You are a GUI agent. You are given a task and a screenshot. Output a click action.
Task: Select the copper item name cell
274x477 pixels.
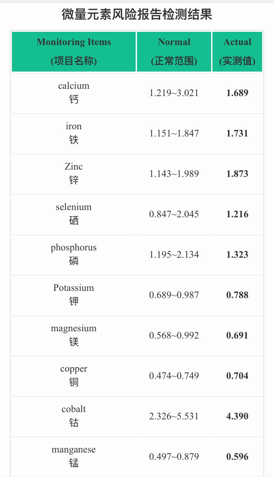click(74, 375)
